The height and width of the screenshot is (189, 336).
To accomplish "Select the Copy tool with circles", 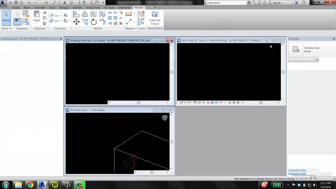I will (x=85, y=22).
